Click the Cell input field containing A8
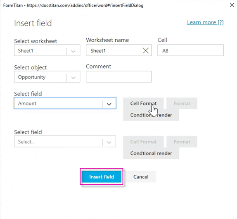Screen dimensions: 237x219 (x=190, y=50)
